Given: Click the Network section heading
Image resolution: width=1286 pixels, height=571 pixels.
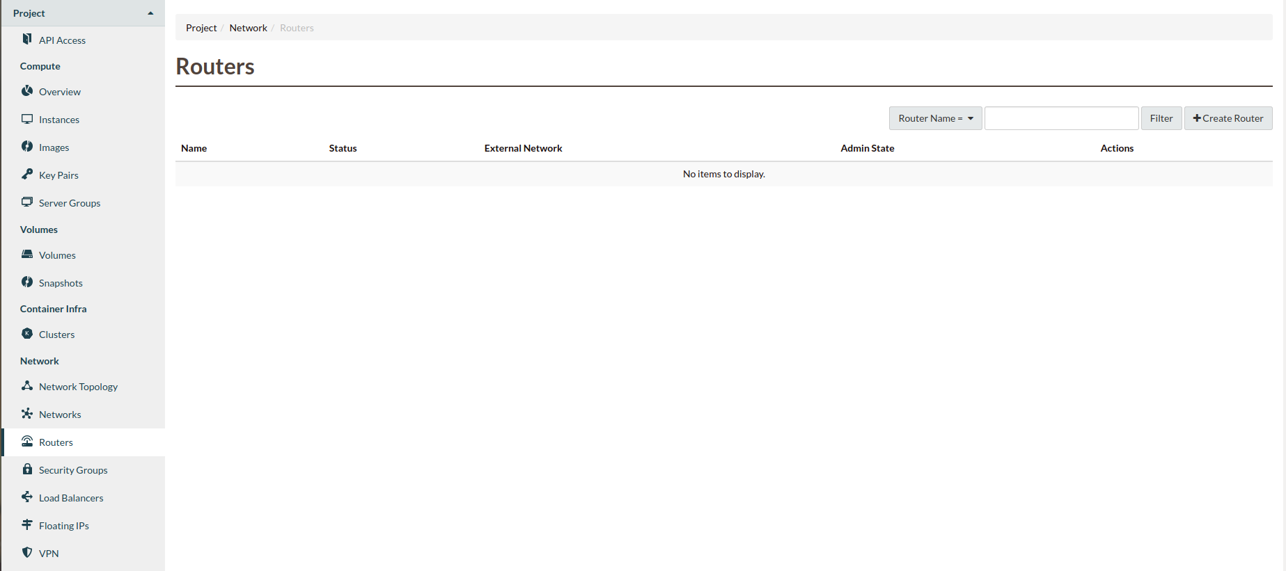Looking at the screenshot, I should 40,361.
